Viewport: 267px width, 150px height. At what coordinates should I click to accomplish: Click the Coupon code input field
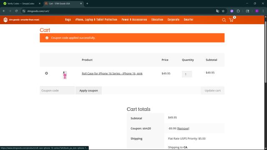point(57,90)
